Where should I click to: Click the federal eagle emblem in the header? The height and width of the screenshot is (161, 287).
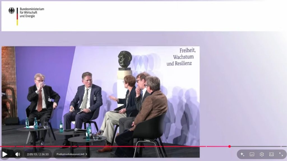coord(11,11)
